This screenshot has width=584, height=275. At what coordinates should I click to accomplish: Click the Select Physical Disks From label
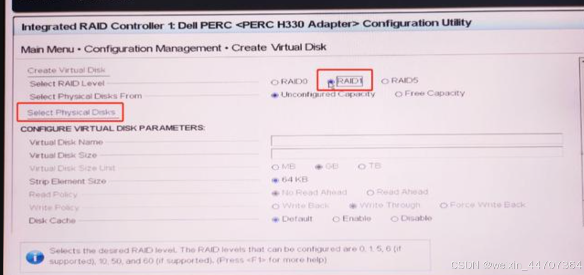click(x=86, y=96)
